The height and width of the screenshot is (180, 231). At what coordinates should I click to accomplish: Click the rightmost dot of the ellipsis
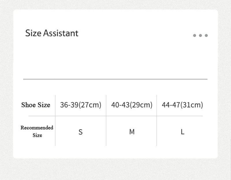206,35
